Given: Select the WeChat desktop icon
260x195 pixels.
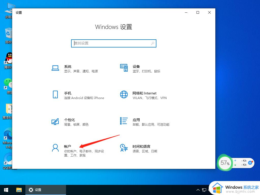Looking at the screenshot, I should tap(8, 86).
